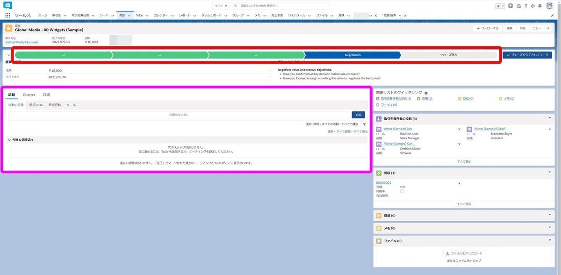
Task: Click the edit pencil on the 金額 field
Action: tap(270, 71)
